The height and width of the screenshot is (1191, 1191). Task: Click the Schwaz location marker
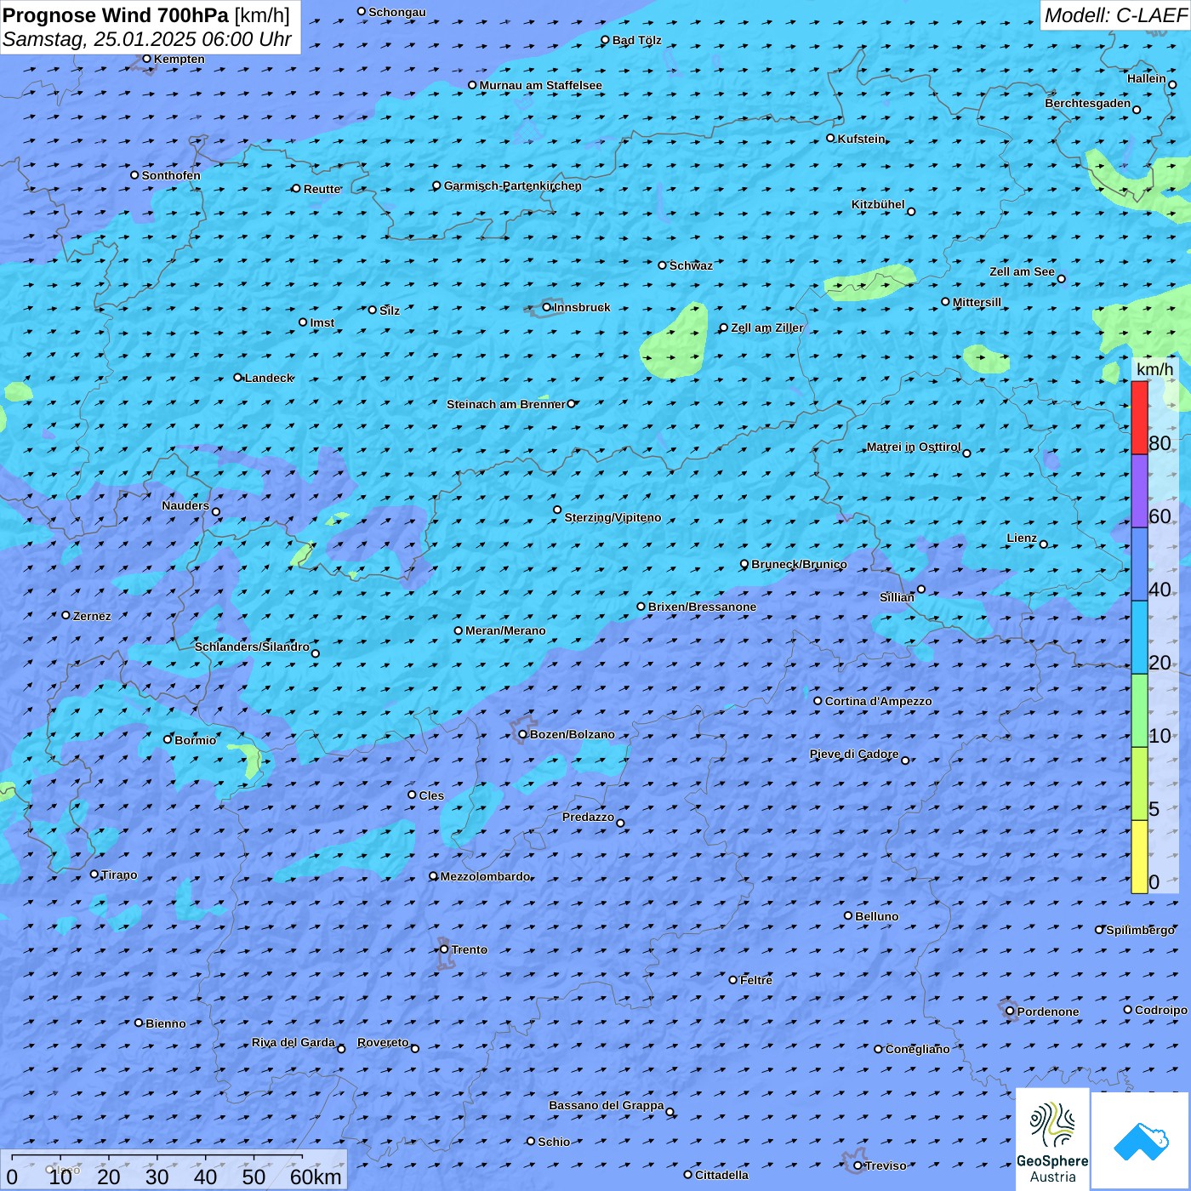coord(663,265)
